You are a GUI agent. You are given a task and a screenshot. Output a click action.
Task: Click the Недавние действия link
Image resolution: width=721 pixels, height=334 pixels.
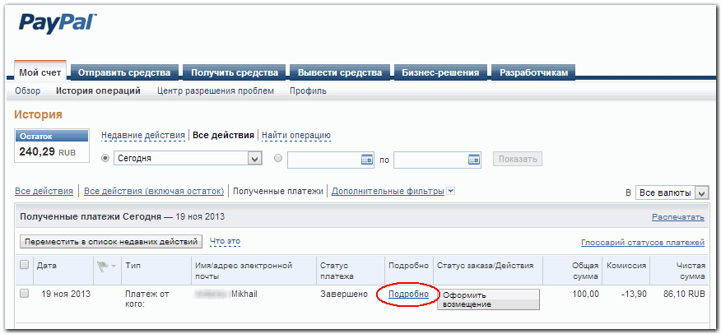[143, 136]
